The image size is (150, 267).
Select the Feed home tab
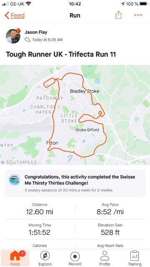coord(15,258)
